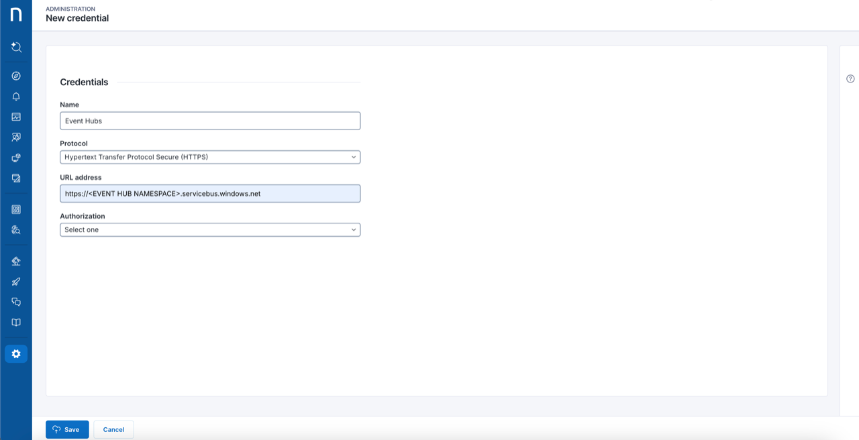Expand the Protocol dropdown
Image resolution: width=859 pixels, height=440 pixels.
209,157
